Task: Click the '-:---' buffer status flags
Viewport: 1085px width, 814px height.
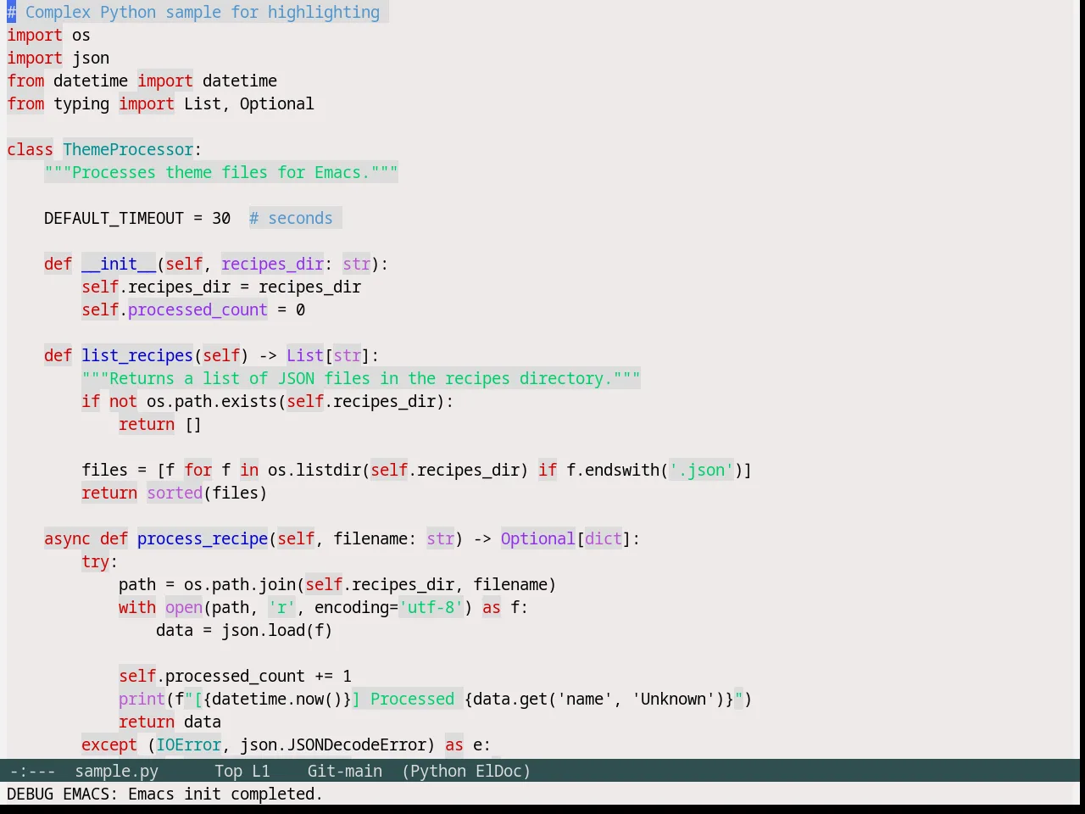Action: [x=32, y=771]
